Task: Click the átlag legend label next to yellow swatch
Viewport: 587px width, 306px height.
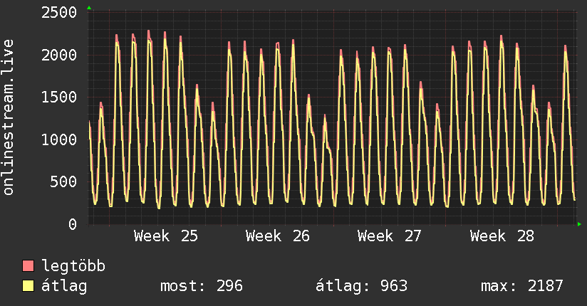Action: tap(64, 286)
